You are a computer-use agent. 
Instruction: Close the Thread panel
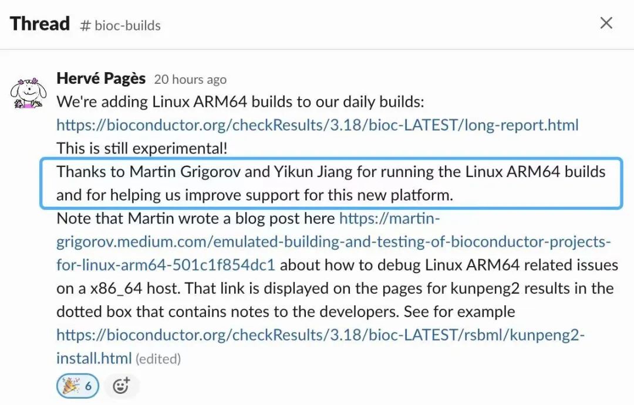coord(606,23)
